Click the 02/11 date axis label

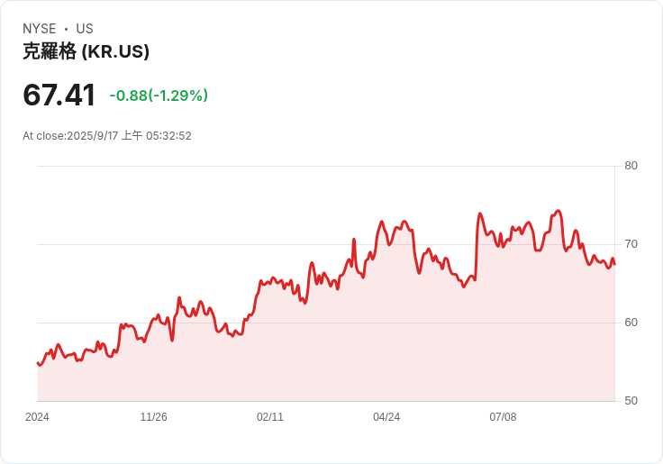coord(269,417)
